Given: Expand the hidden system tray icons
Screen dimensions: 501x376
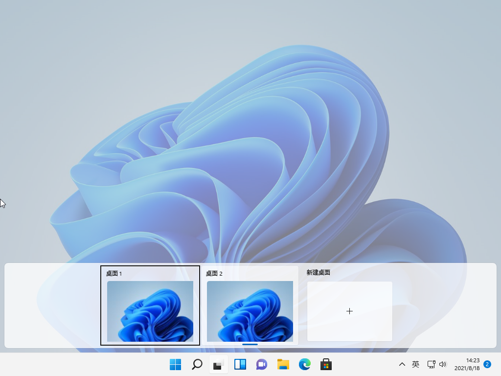Looking at the screenshot, I should tap(402, 364).
